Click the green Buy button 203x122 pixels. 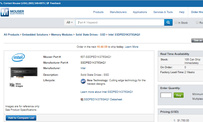click(179, 95)
